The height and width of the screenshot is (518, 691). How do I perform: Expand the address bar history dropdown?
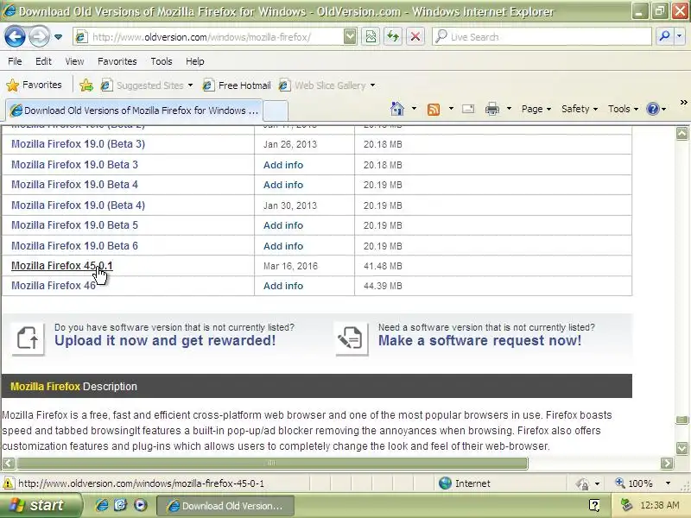(x=350, y=37)
